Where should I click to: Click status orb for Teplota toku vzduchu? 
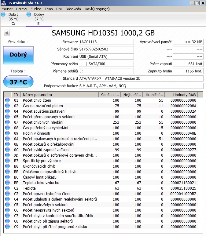pyautogui.click(x=7, y=183)
